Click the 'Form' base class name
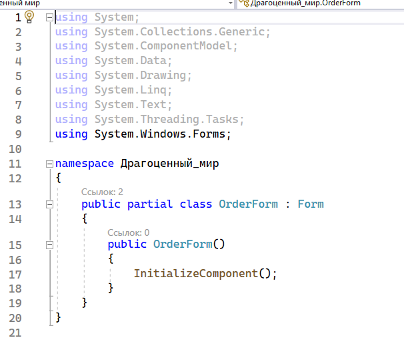Image resolution: width=404 pixels, height=346 pixels. point(311,204)
